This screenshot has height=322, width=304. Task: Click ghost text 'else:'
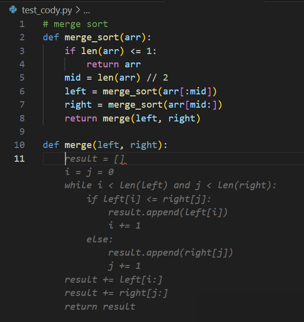(100, 239)
